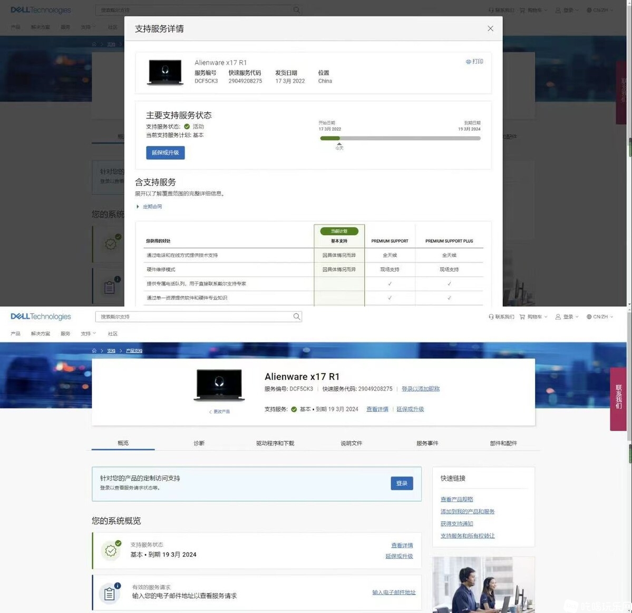Click the service tag DCF5CK3 in the dialog
The height and width of the screenshot is (613, 632).
[206, 81]
